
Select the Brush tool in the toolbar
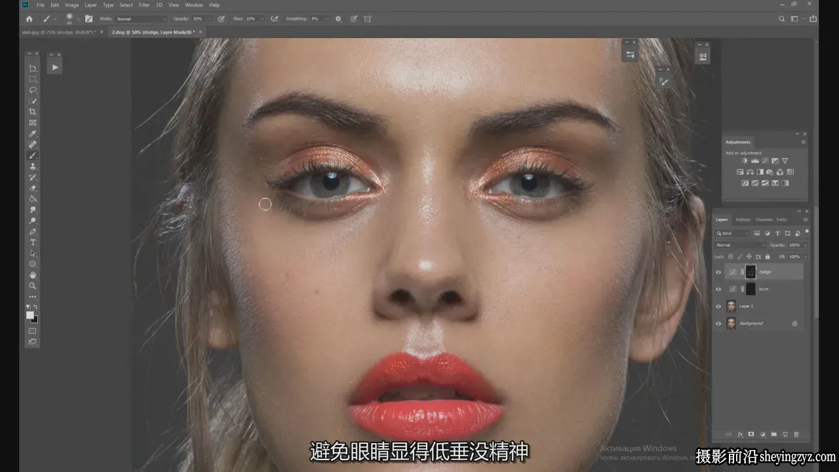pyautogui.click(x=33, y=155)
